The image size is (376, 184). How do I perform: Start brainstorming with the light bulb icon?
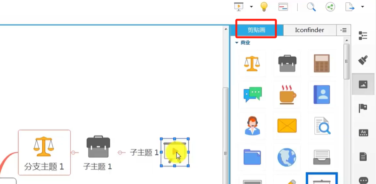pyautogui.click(x=264, y=7)
